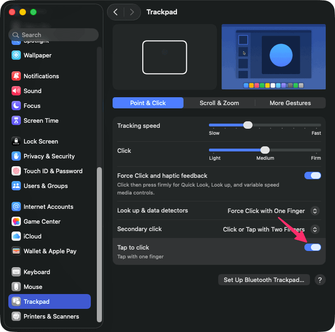Click the "Tracking speed" label

[x=139, y=125]
